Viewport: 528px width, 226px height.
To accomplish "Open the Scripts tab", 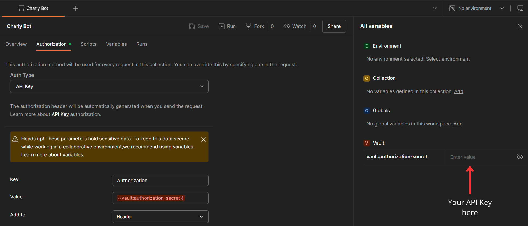I will (x=89, y=44).
